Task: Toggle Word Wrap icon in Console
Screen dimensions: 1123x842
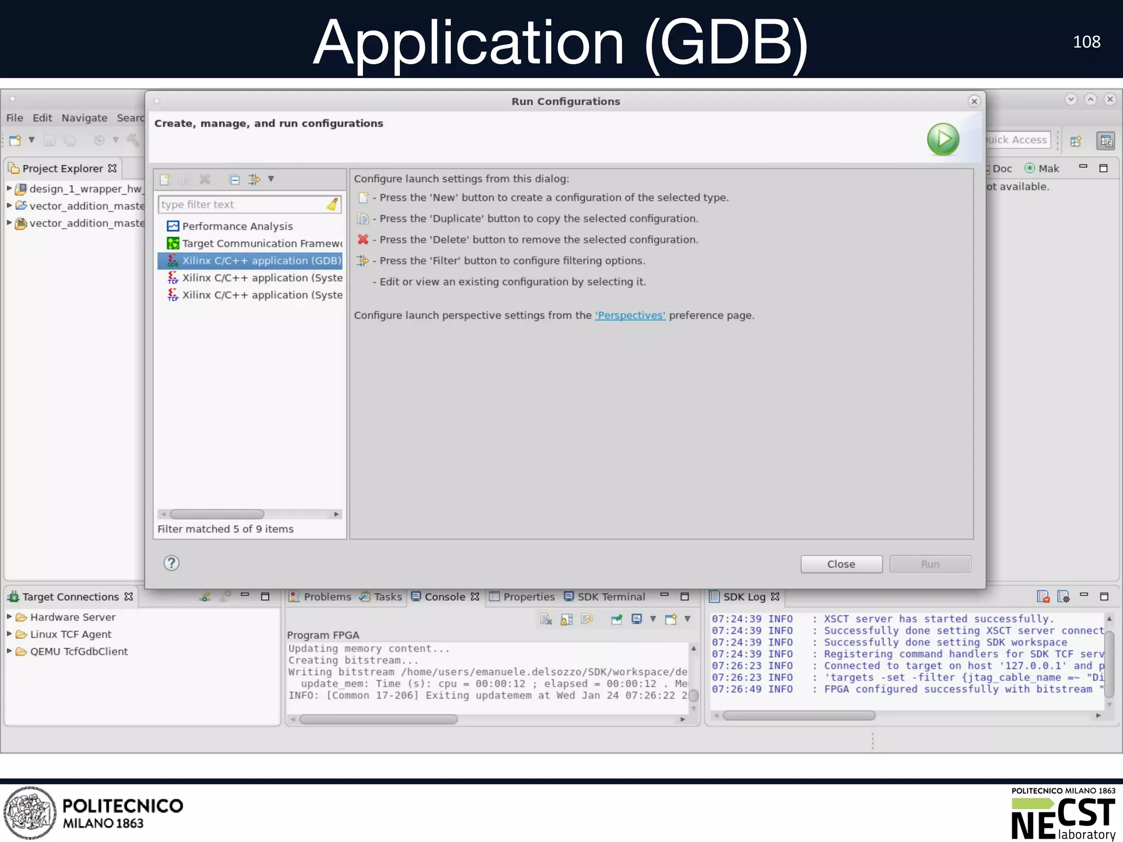Action: [587, 619]
